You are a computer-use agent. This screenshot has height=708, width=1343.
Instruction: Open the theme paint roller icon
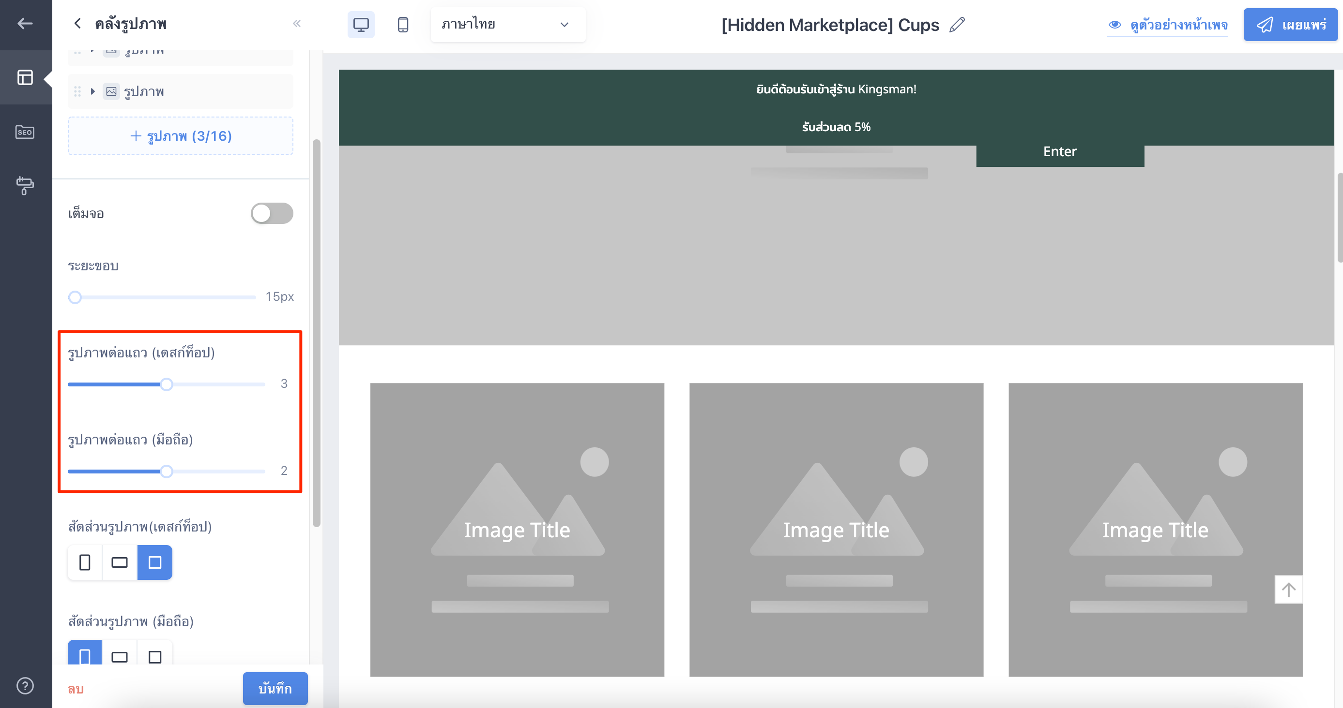coord(25,185)
